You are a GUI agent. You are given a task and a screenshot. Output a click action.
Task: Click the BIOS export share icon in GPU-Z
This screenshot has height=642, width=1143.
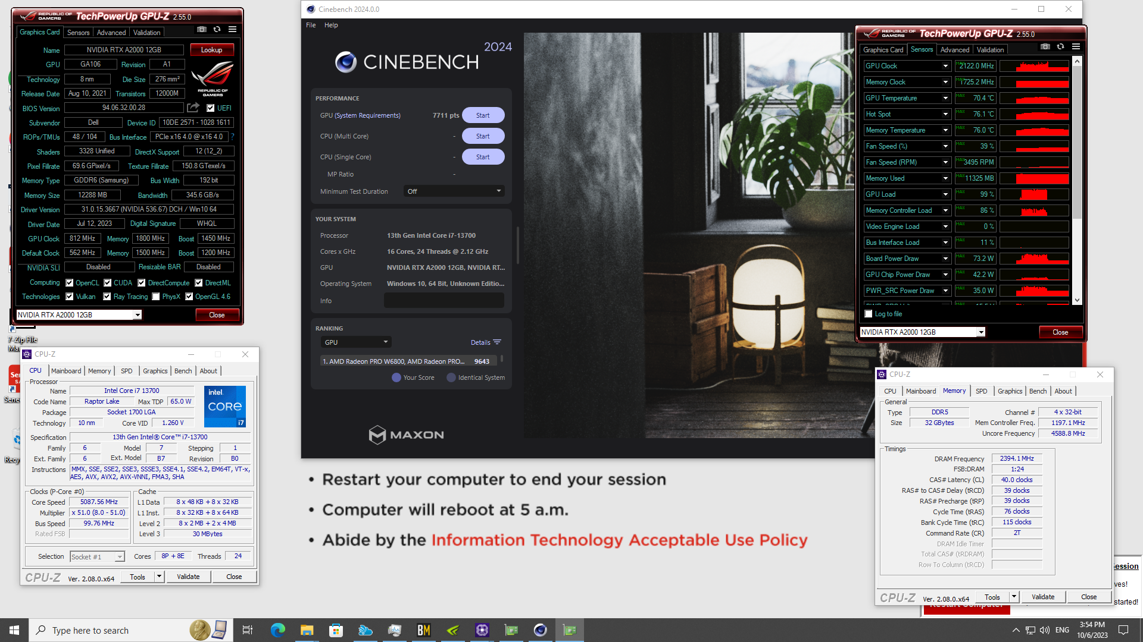click(193, 108)
